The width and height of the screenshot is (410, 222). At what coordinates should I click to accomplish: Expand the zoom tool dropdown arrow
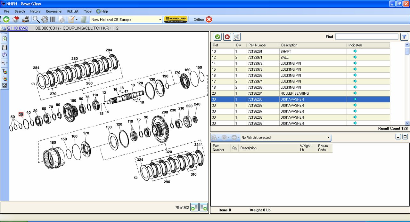tap(7, 63)
